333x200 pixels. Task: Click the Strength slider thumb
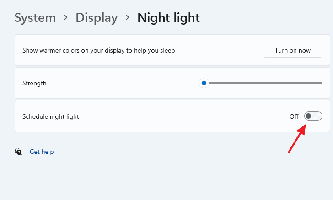204,83
